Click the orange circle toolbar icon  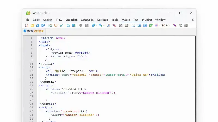click(x=56, y=25)
